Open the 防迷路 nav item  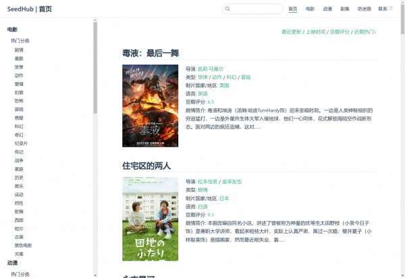click(364, 9)
